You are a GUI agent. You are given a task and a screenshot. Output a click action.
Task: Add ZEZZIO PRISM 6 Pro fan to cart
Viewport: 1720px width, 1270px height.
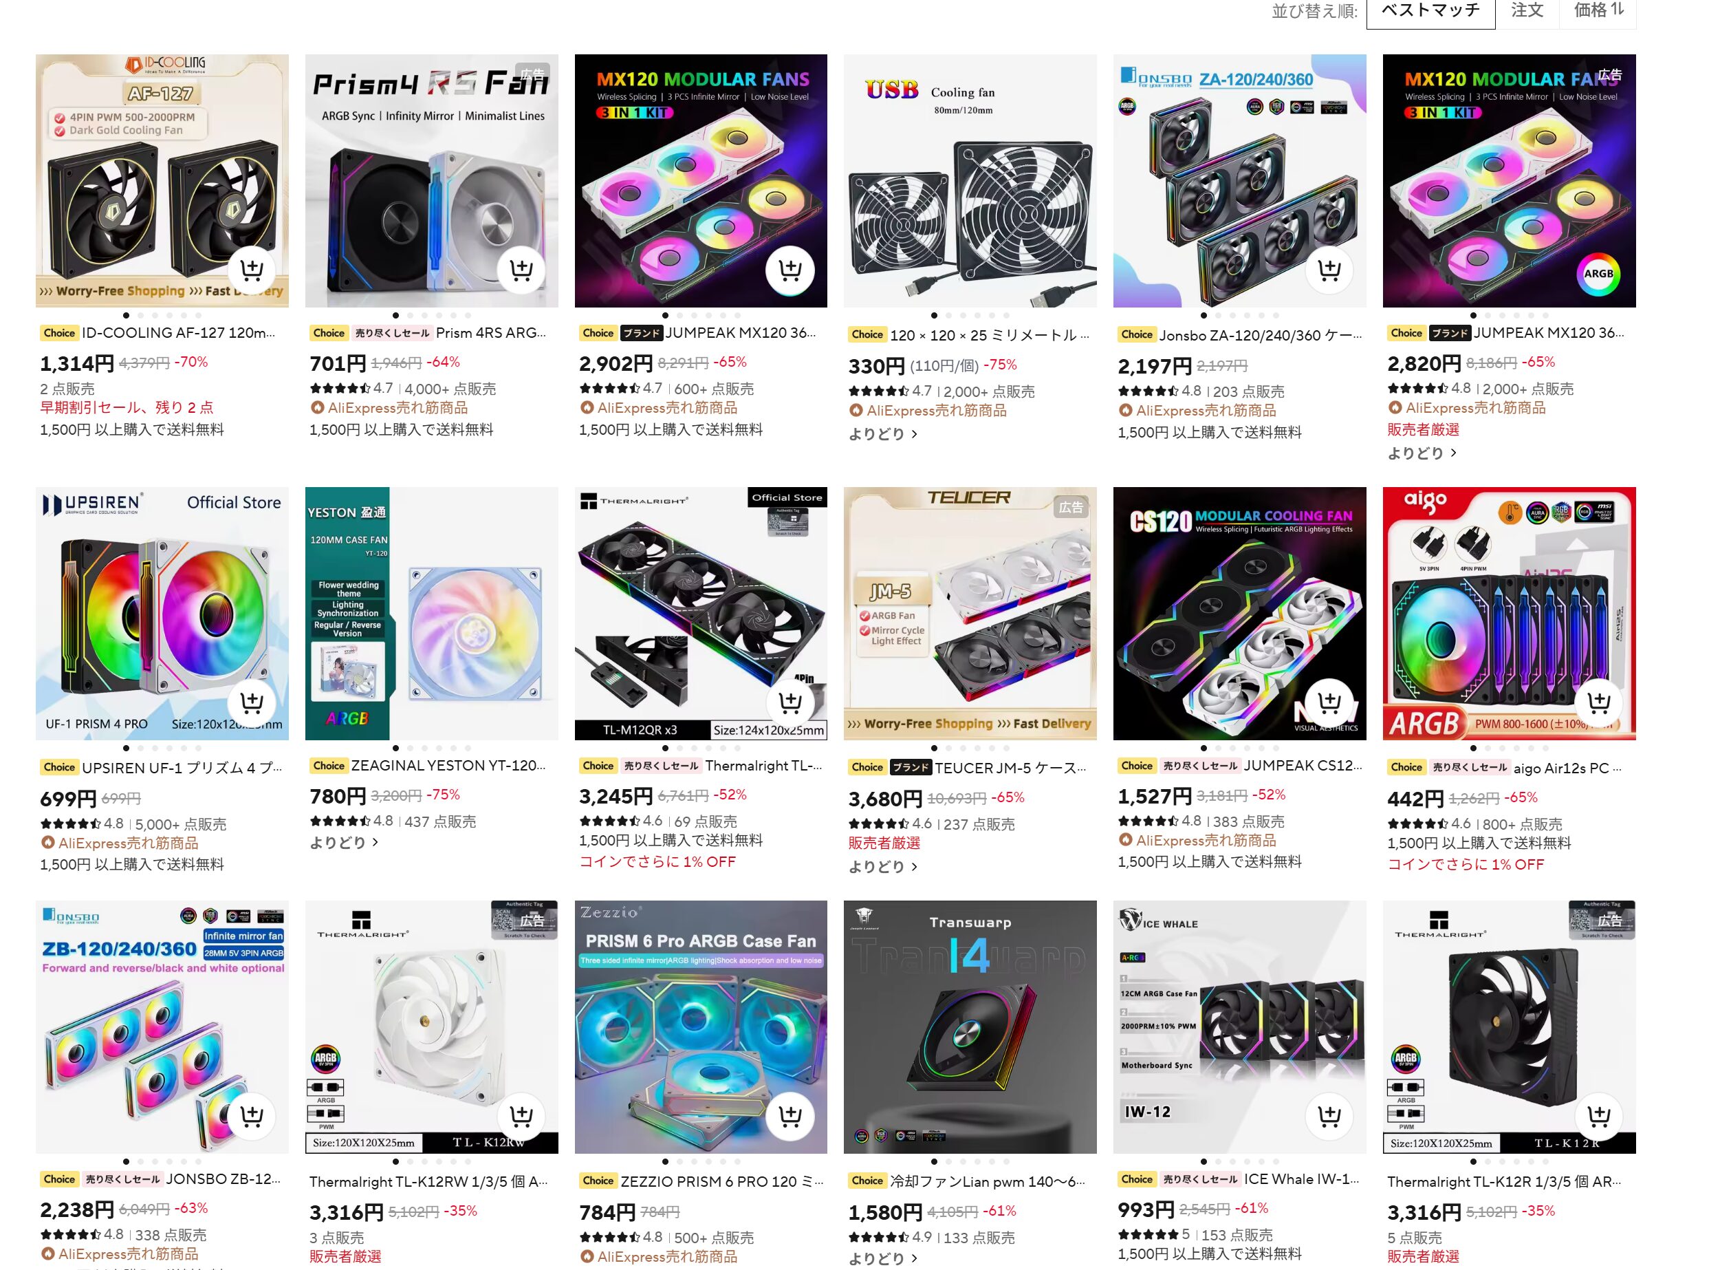pos(790,1115)
